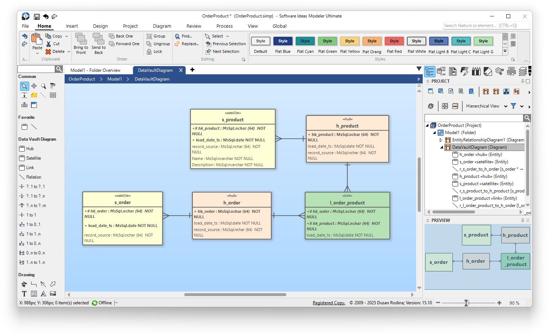Click the Find button
The height and width of the screenshot is (336, 549).
pyautogui.click(x=183, y=36)
